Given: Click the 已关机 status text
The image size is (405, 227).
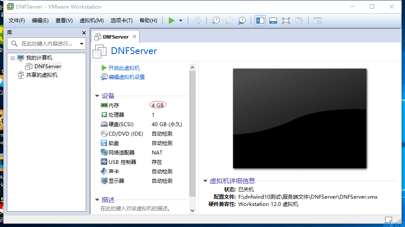Looking at the screenshot, I should click(x=246, y=190).
